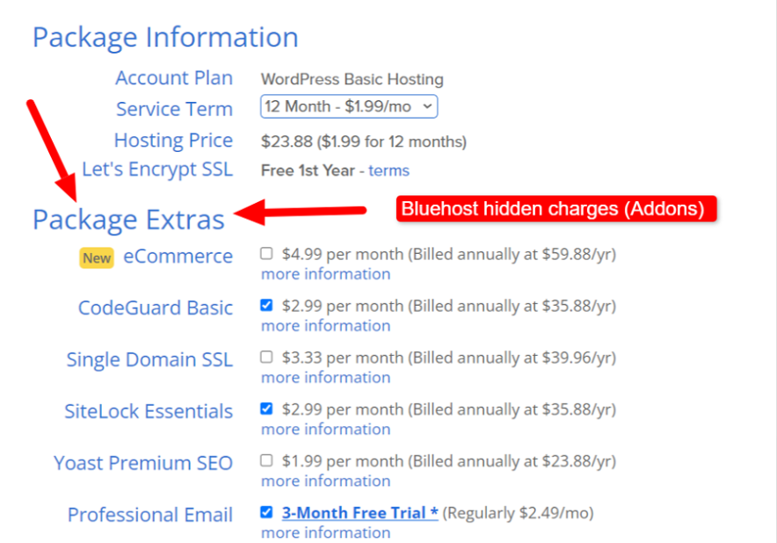777x543 pixels.
Task: View more information for SiteLock Essentials
Action: [325, 429]
